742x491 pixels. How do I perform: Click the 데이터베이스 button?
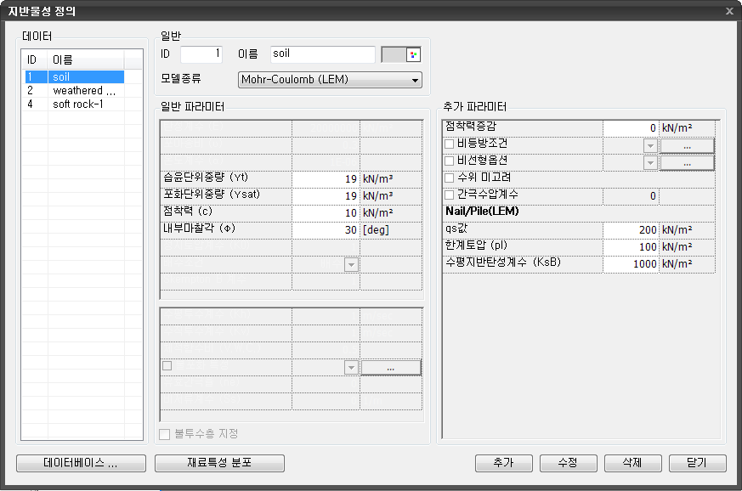click(81, 463)
